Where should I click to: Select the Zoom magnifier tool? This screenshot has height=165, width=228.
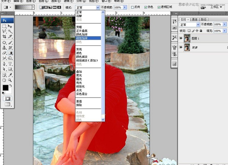(x=10, y=80)
